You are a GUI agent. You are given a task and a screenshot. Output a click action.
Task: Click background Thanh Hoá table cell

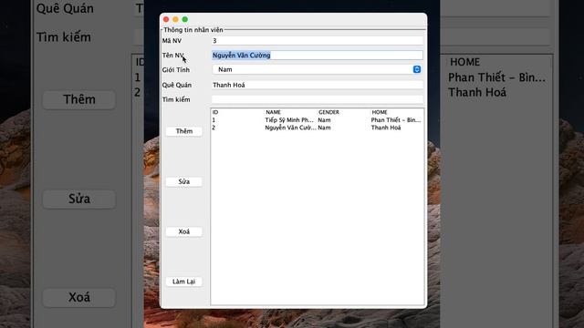point(476,92)
